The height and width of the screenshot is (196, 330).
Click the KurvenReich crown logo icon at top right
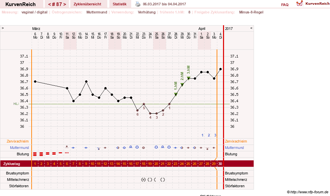point(299,3)
